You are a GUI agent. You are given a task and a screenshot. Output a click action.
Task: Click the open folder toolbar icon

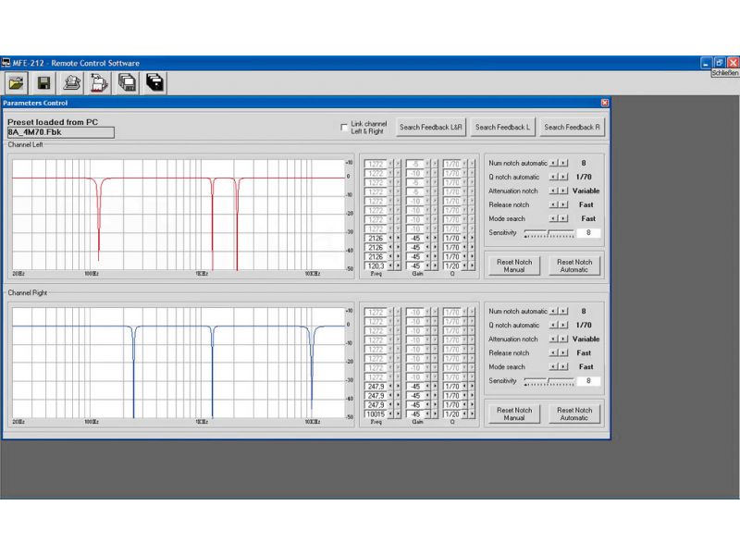click(16, 82)
